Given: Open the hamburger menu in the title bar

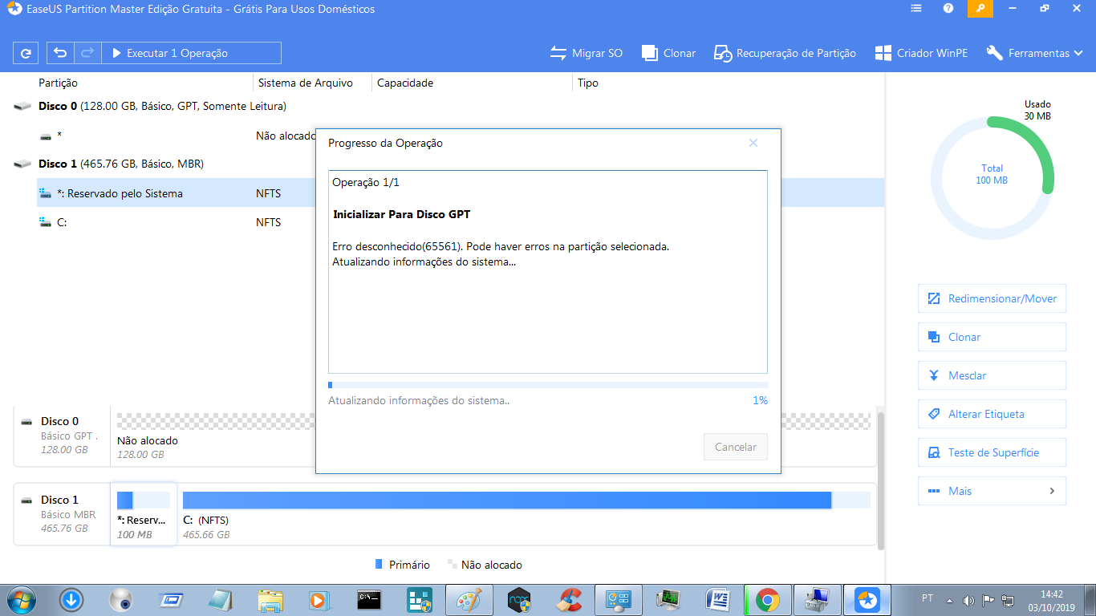Looking at the screenshot, I should coord(916,9).
